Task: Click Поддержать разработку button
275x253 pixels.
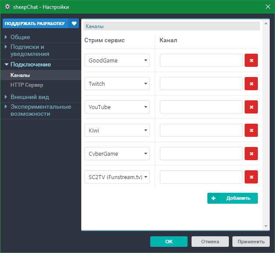Action: 41,23
